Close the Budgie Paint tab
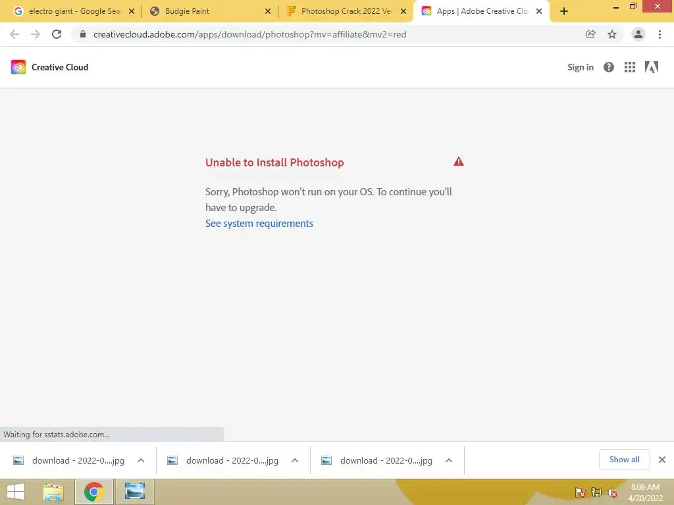674x505 pixels. (268, 11)
